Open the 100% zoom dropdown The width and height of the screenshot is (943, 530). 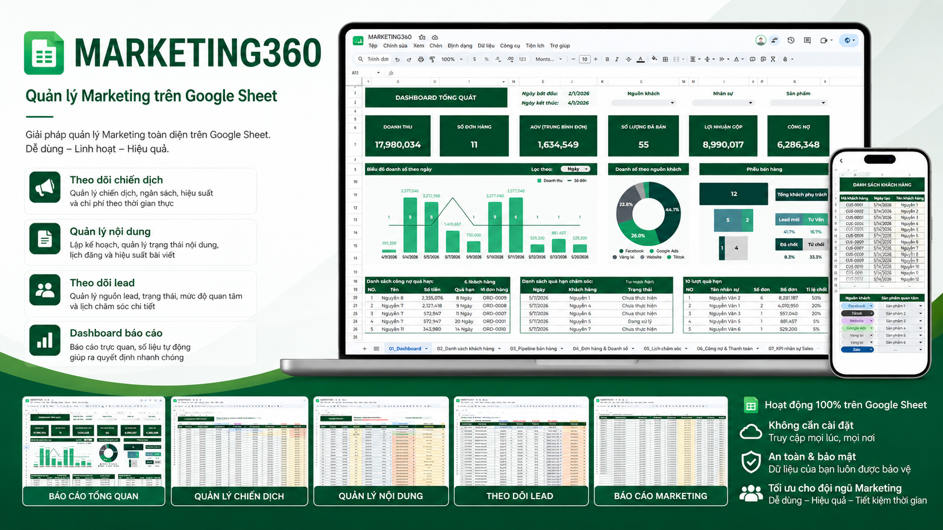coord(452,59)
